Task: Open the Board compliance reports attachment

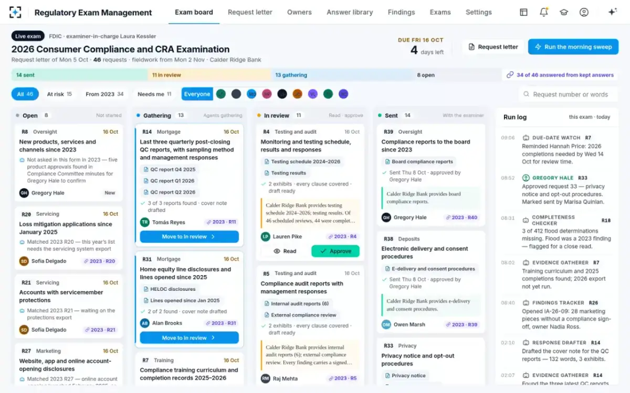Action: [418, 162]
